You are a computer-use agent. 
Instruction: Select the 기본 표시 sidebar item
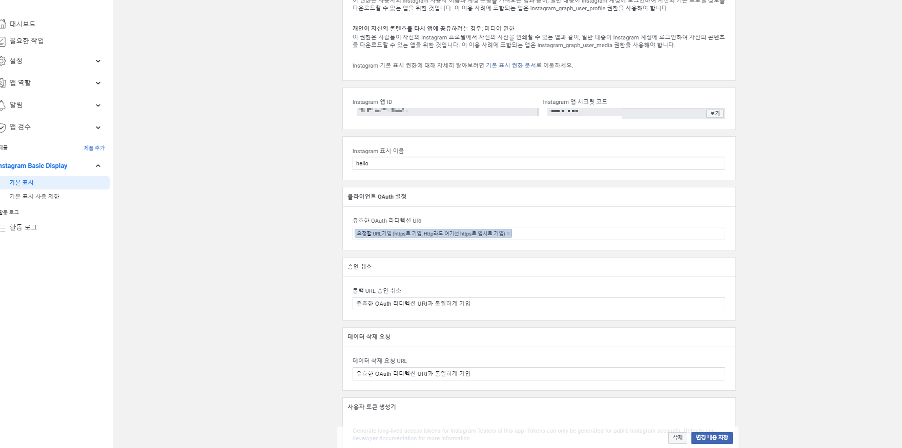(x=55, y=183)
